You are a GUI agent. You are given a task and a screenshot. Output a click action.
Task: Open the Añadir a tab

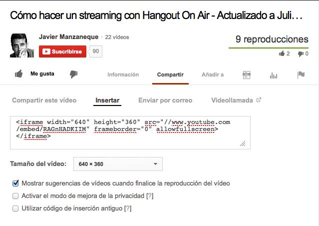(x=213, y=74)
